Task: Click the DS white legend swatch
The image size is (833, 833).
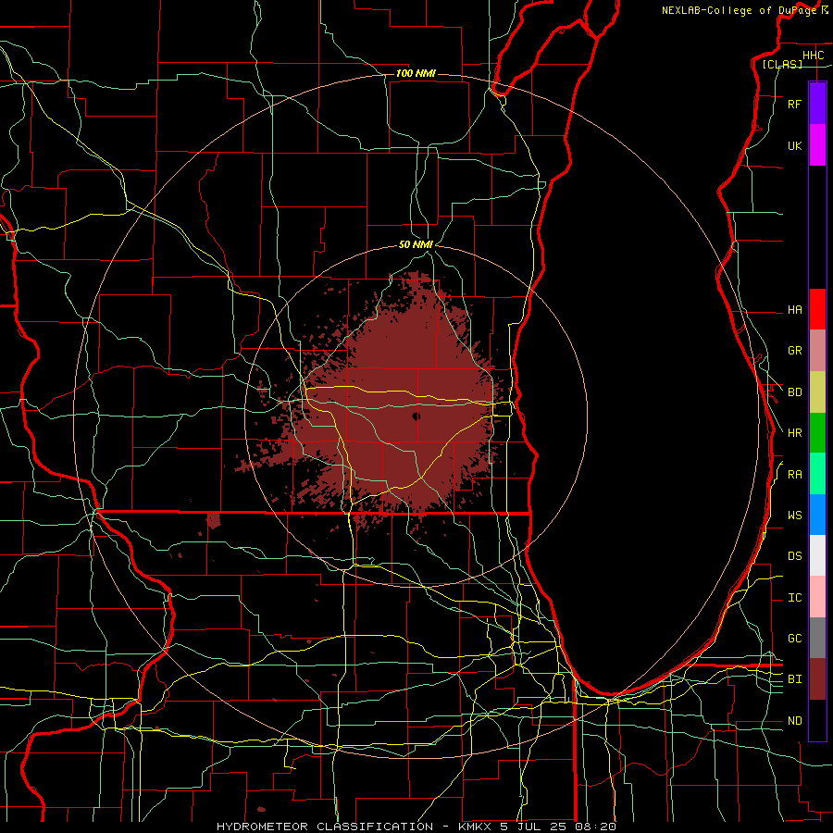Action: [x=817, y=555]
